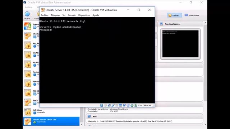
Task: Click the FW-50 virtual machine icon
Action: (x=28, y=93)
